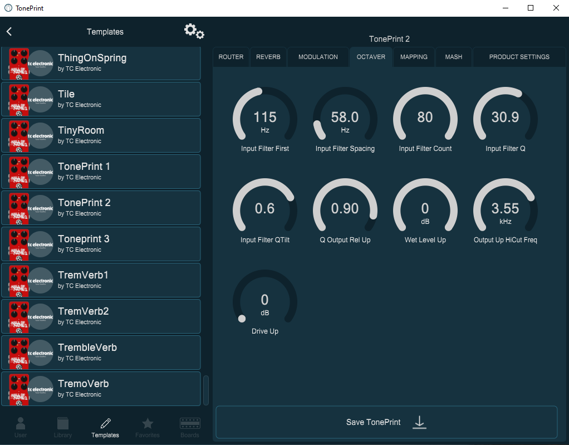Click the download arrow icon beside Save TonePrint
569x445 pixels.
(419, 422)
